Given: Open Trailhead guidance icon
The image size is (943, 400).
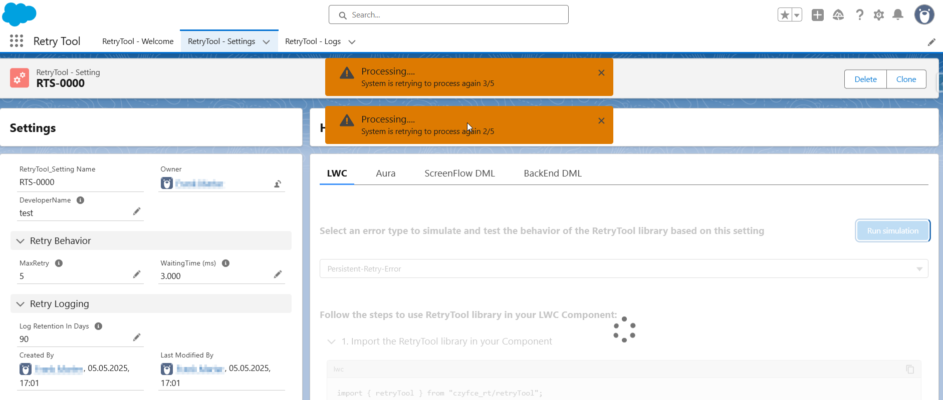Looking at the screenshot, I should coord(838,15).
